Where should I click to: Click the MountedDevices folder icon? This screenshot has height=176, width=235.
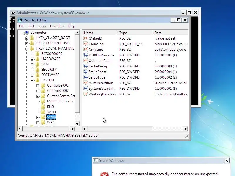pos(43,101)
